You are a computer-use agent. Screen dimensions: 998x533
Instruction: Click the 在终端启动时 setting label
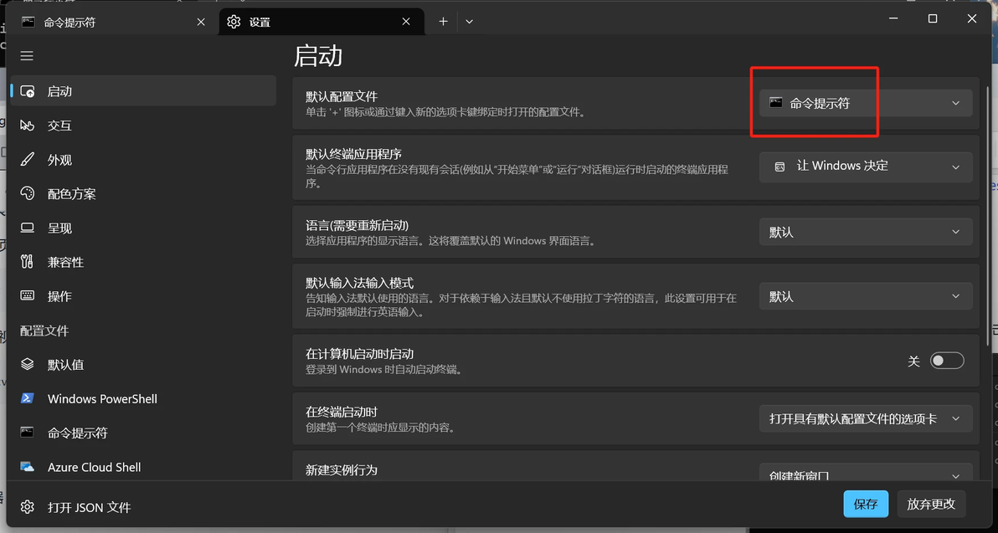coord(341,413)
